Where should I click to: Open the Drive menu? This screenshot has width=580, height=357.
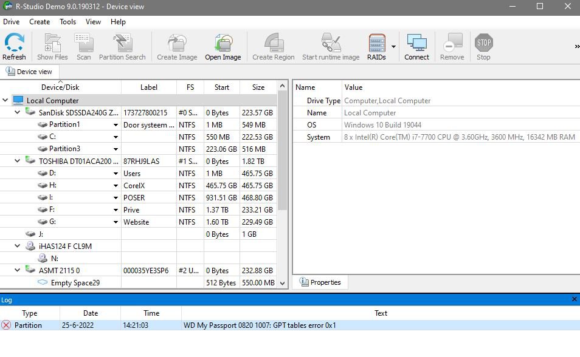(x=12, y=22)
